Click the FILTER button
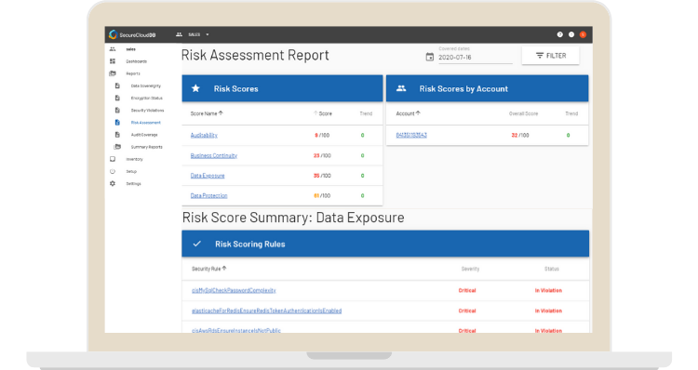698x370 pixels. 551,56
